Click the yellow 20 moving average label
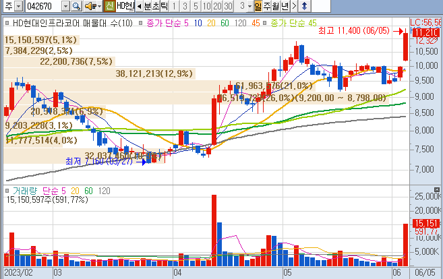Screen dimensions: 443x279 [x=211, y=23]
